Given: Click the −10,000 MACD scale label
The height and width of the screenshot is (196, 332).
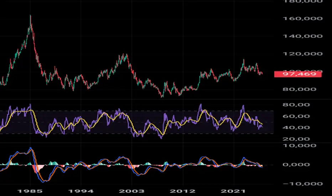Looking at the screenshot, I should (302, 184).
